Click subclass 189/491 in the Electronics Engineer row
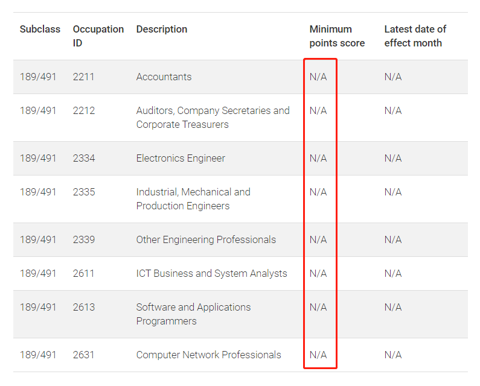 pos(38,158)
